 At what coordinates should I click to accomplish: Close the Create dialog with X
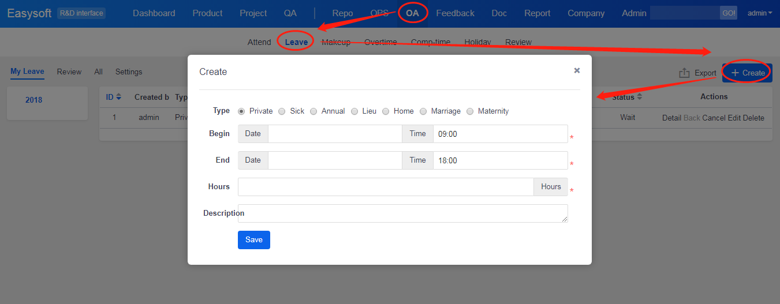coord(576,70)
